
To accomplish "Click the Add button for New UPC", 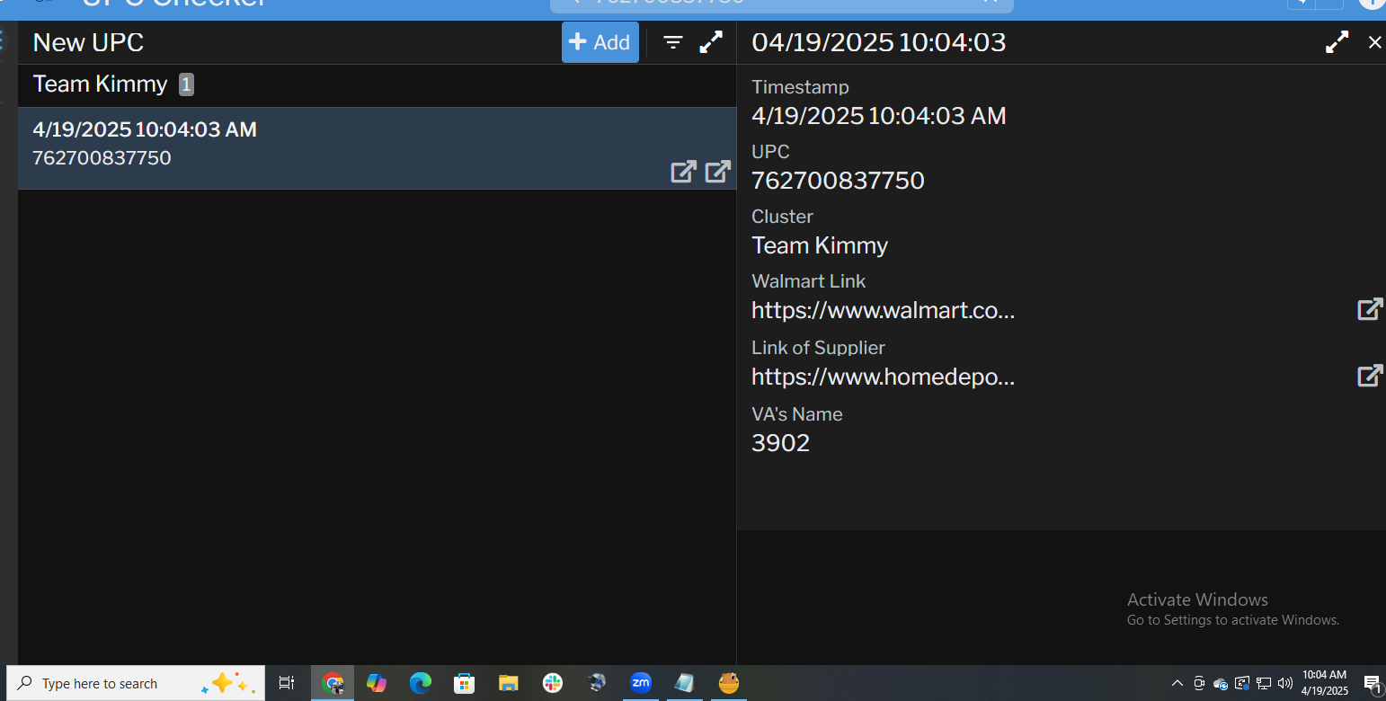I will pyautogui.click(x=600, y=42).
